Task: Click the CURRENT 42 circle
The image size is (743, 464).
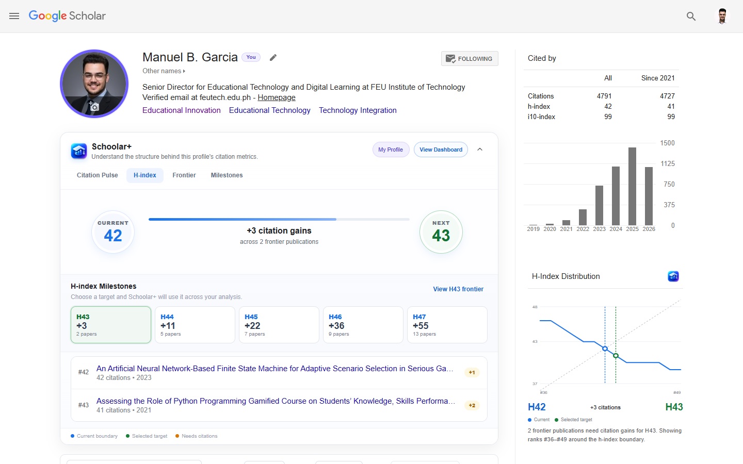Action: pyautogui.click(x=113, y=232)
